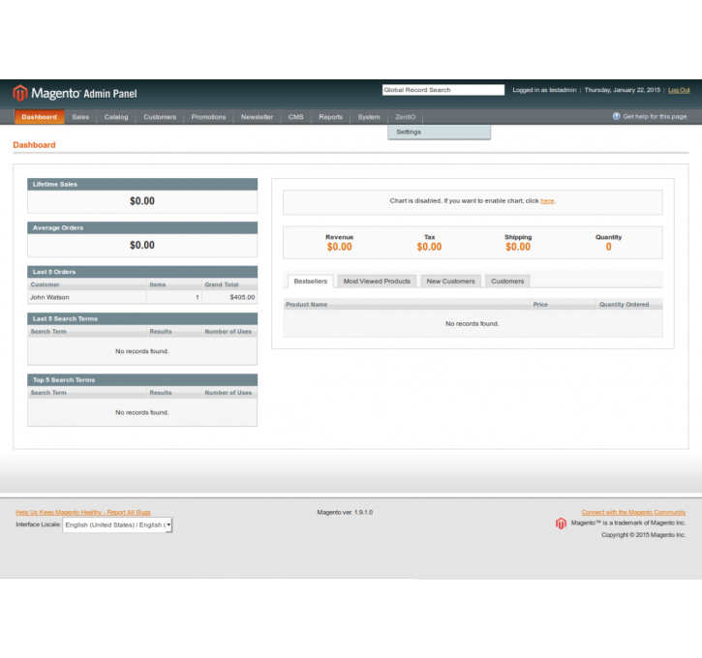Click the Items column header in Last 5 Orders
This screenshot has width=702, height=658.
point(174,284)
